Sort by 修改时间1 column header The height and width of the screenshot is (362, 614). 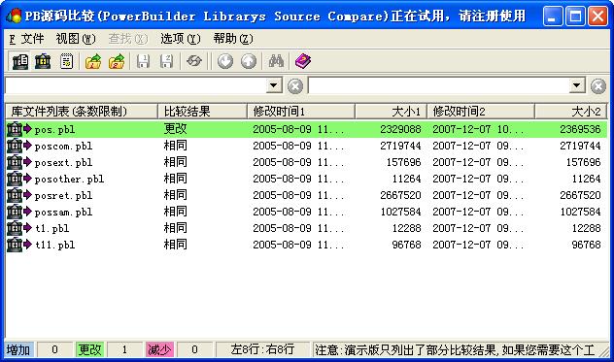301,112
